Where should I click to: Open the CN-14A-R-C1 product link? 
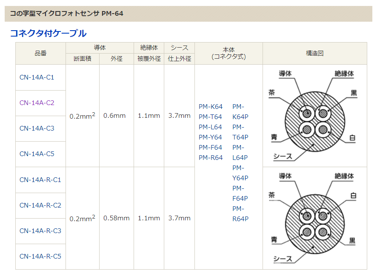40,180
